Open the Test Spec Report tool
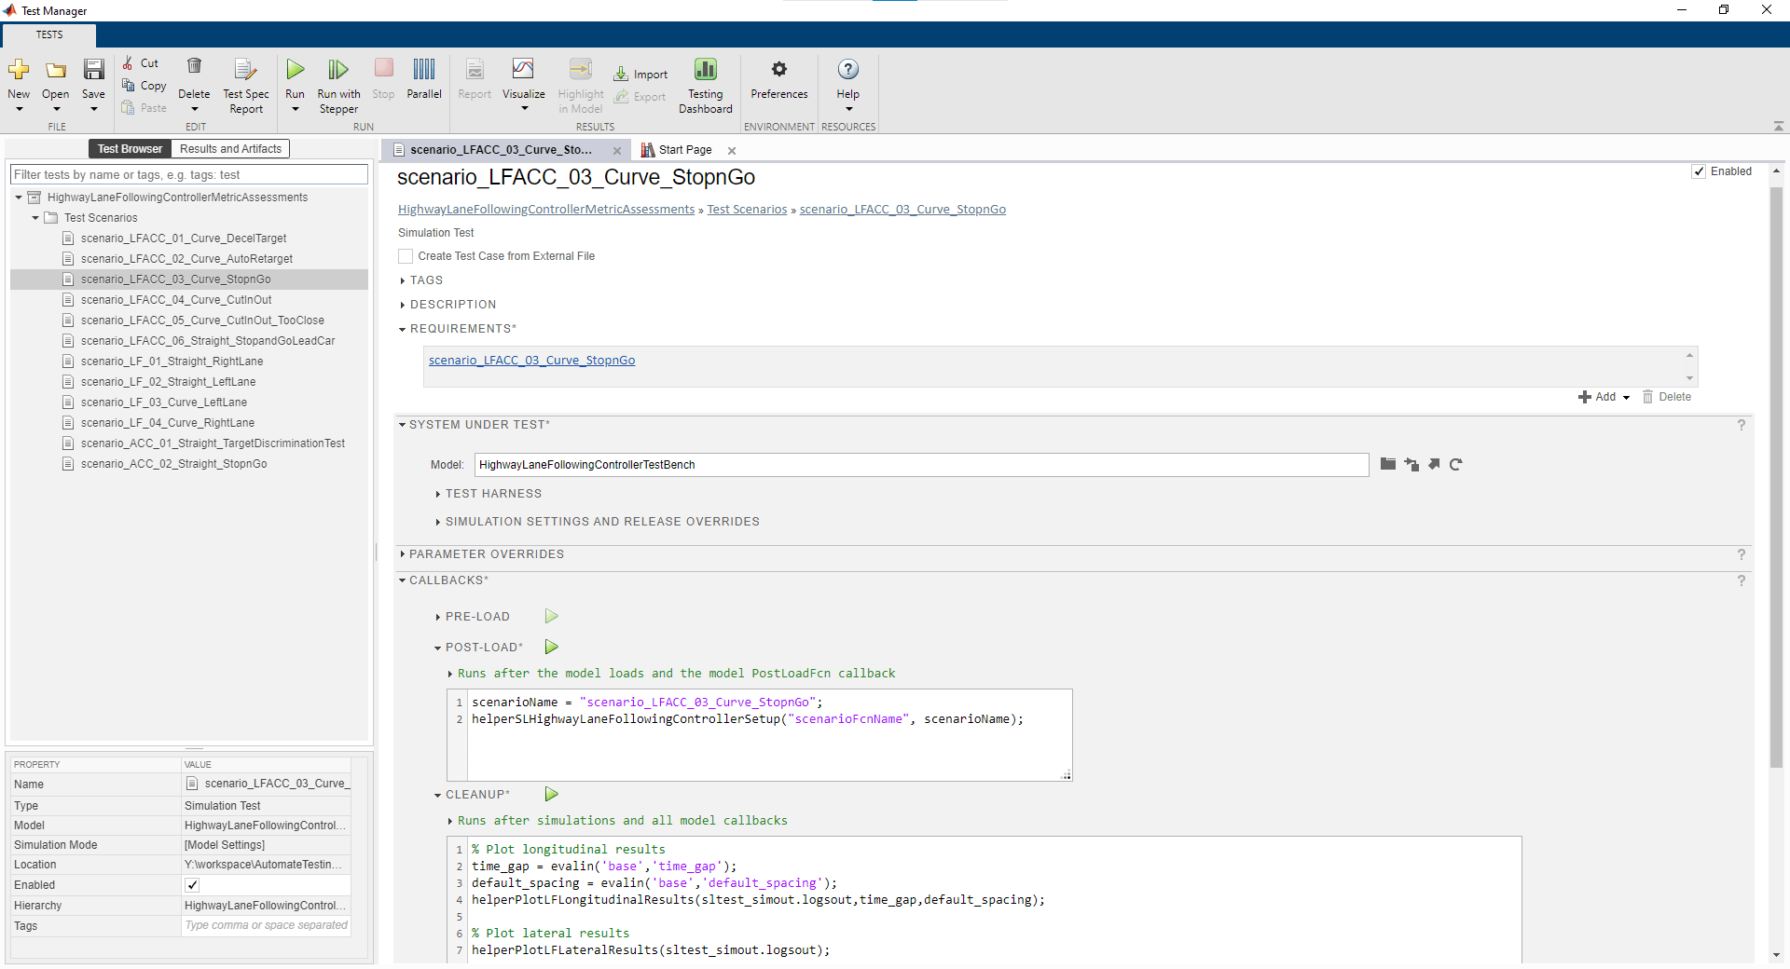1790x969 pixels. (x=245, y=71)
